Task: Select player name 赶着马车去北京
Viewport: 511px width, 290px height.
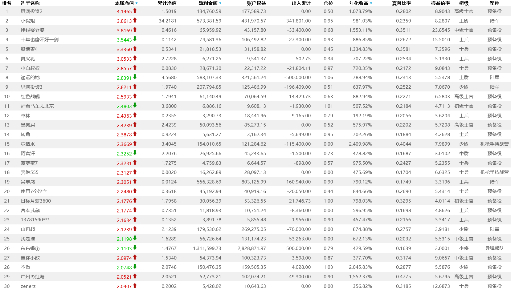Action: click(x=37, y=106)
